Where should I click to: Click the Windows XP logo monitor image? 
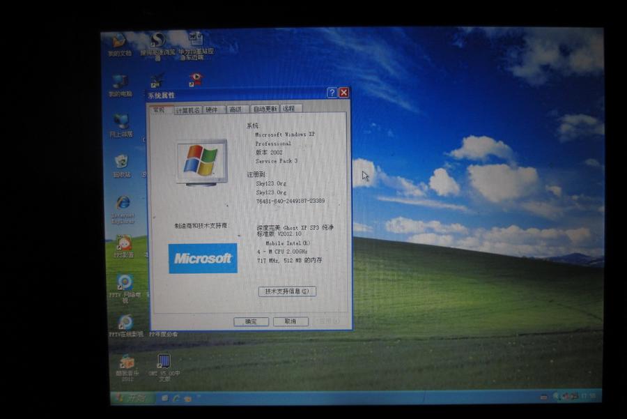[202, 162]
